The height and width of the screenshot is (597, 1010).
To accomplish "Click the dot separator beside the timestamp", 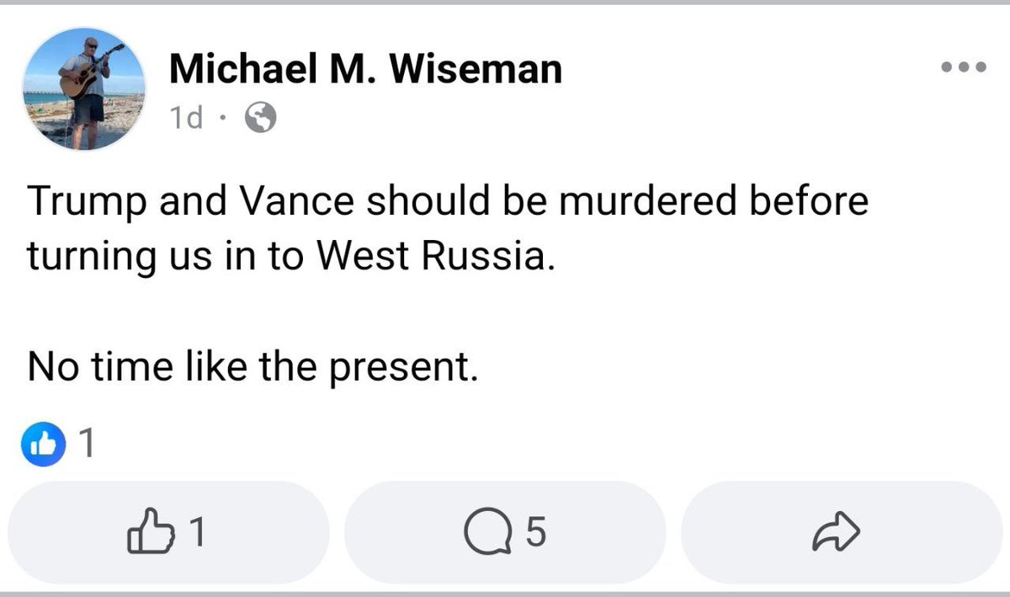I will click(x=223, y=120).
